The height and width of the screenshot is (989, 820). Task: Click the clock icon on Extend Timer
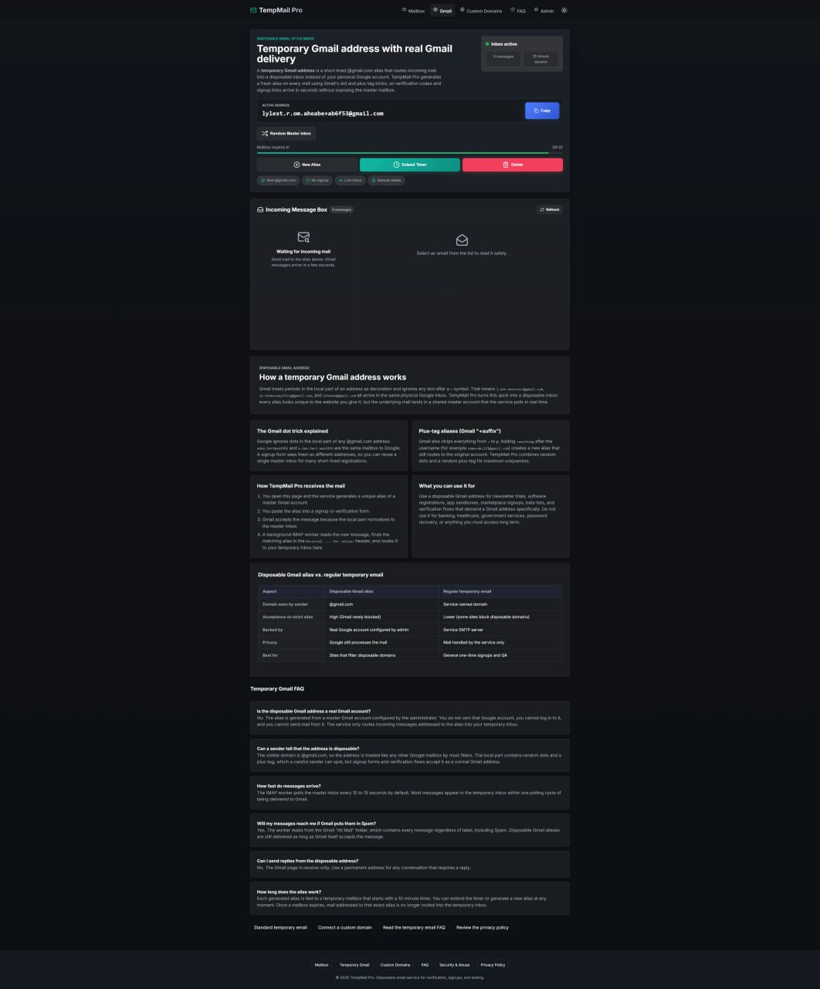pyautogui.click(x=396, y=165)
